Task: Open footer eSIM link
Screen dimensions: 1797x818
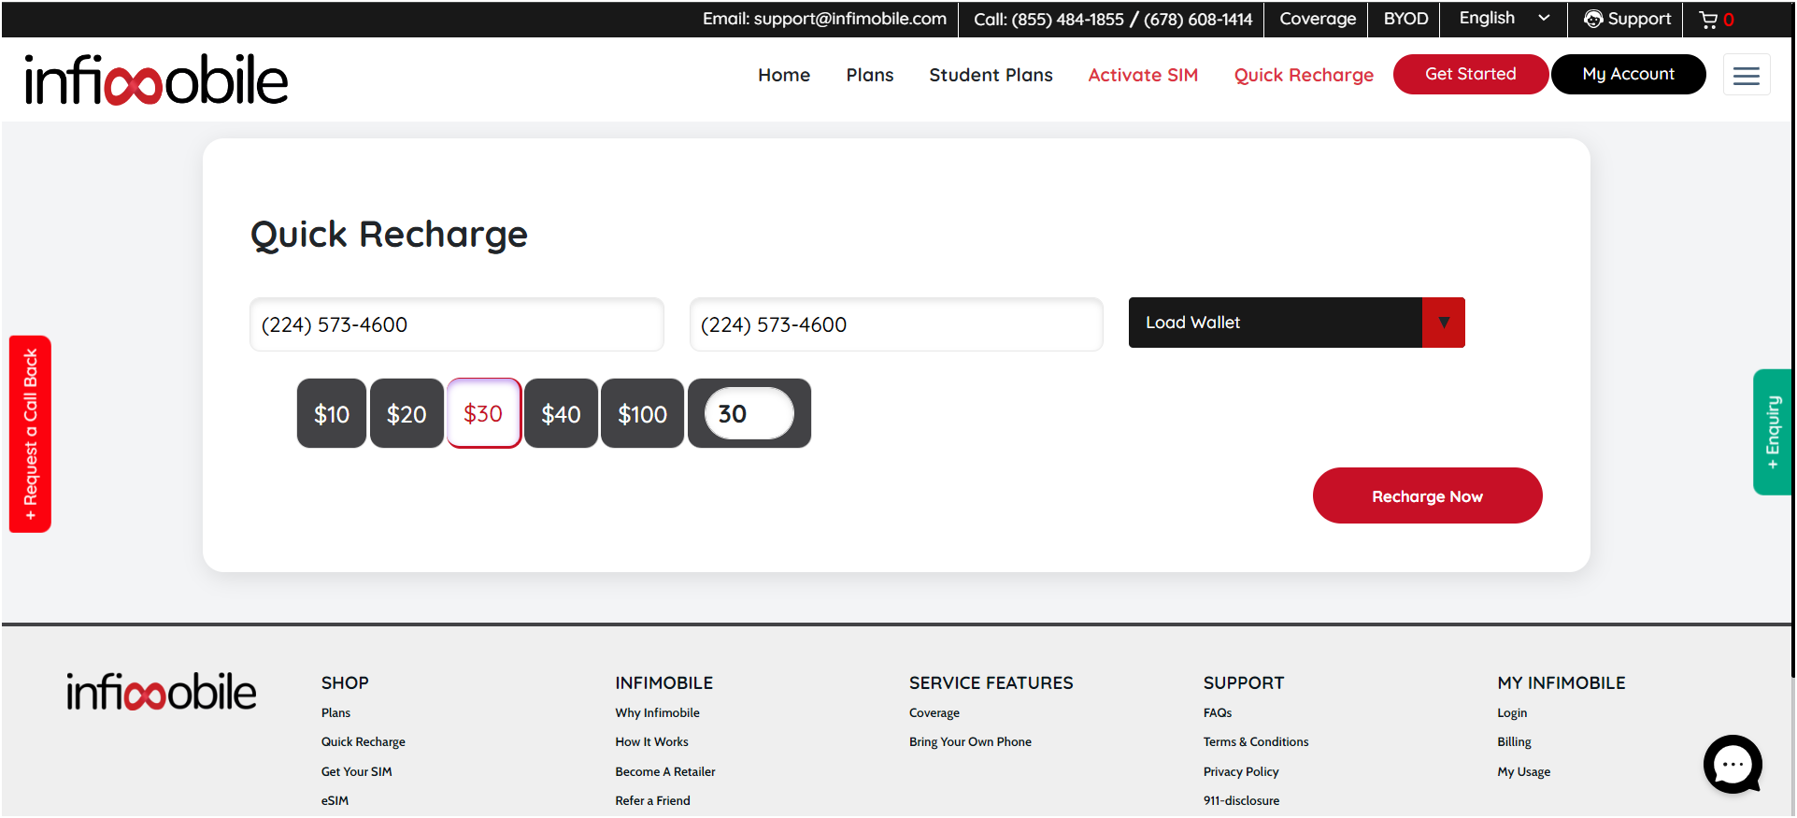Action: pos(335,800)
